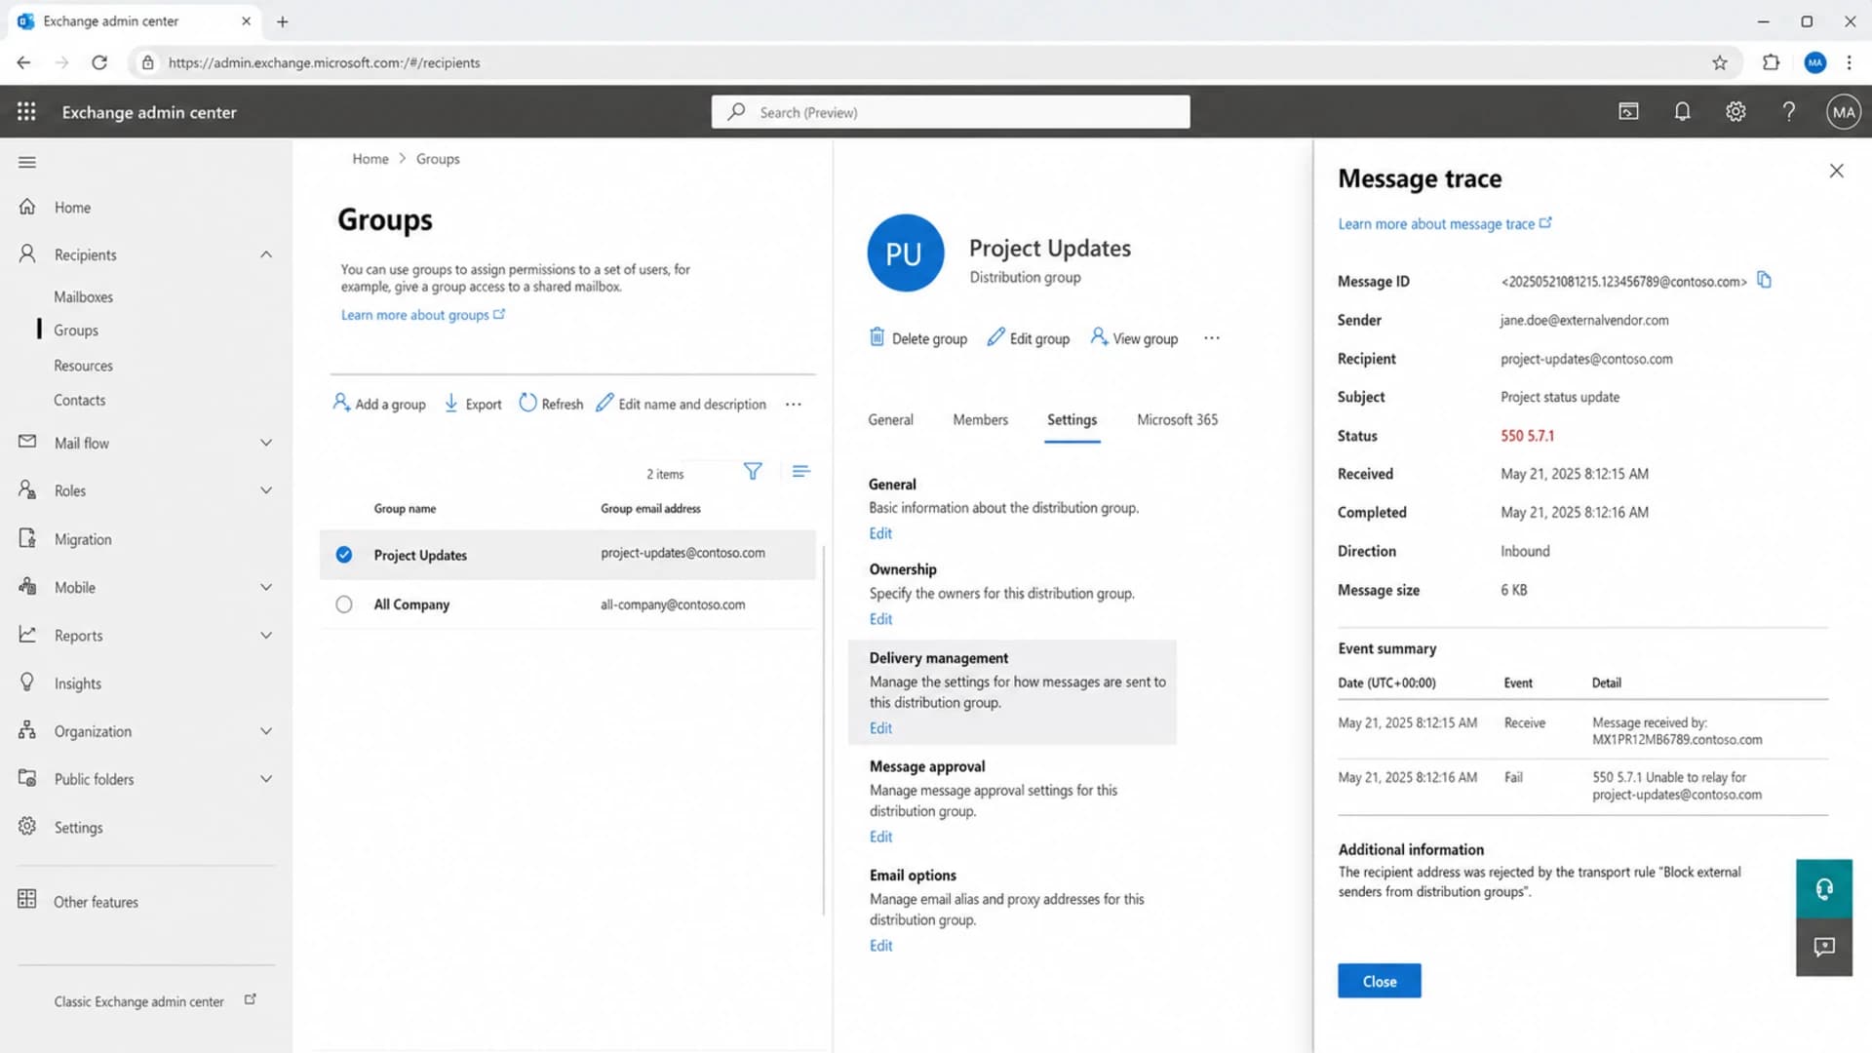
Task: Open Classic Exchange admin center link
Action: 154,1001
